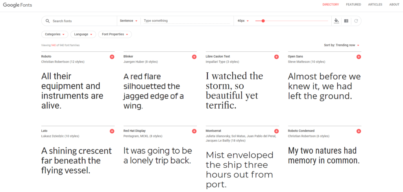Viewport: 403px width, 192px height.
Task: Click the Open Sans sample text preview
Action: tap(324, 86)
